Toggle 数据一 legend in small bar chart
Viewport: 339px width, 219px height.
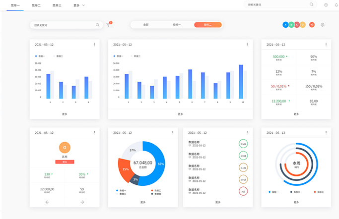point(40,56)
